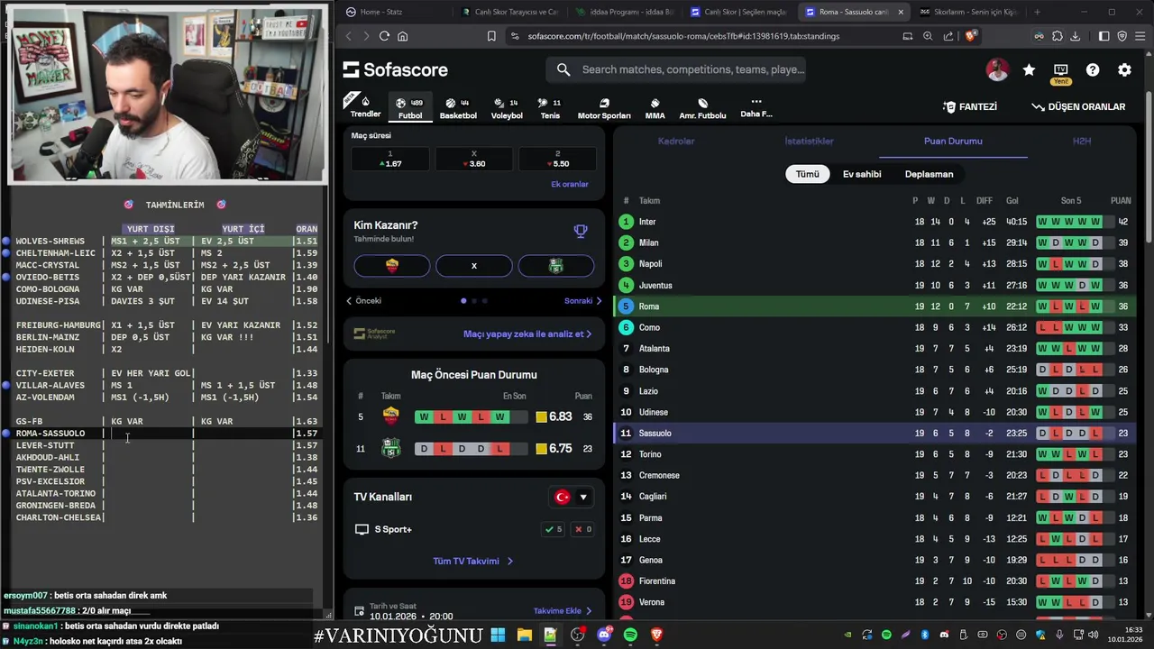Sort standings by DIFF column
Screen dimensions: 1154x649
[984, 201]
